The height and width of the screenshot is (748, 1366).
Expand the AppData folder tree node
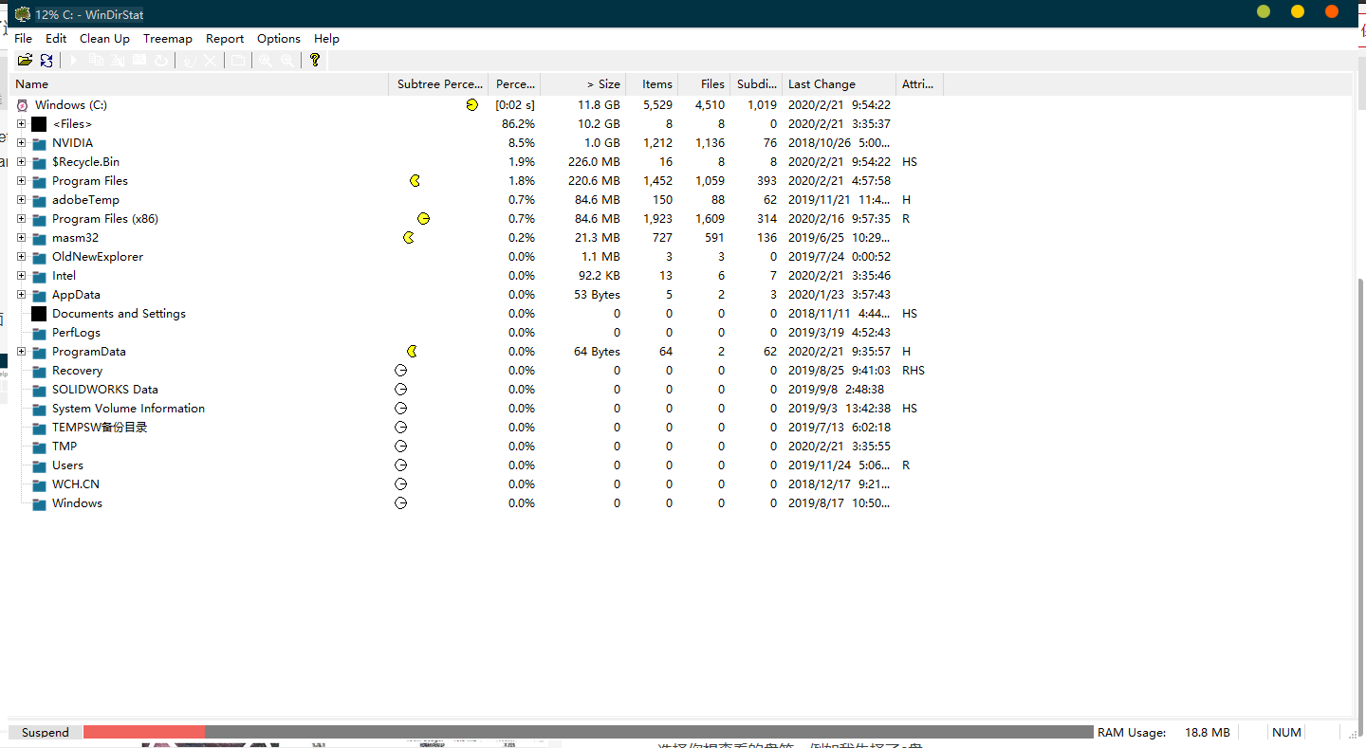[21, 295]
